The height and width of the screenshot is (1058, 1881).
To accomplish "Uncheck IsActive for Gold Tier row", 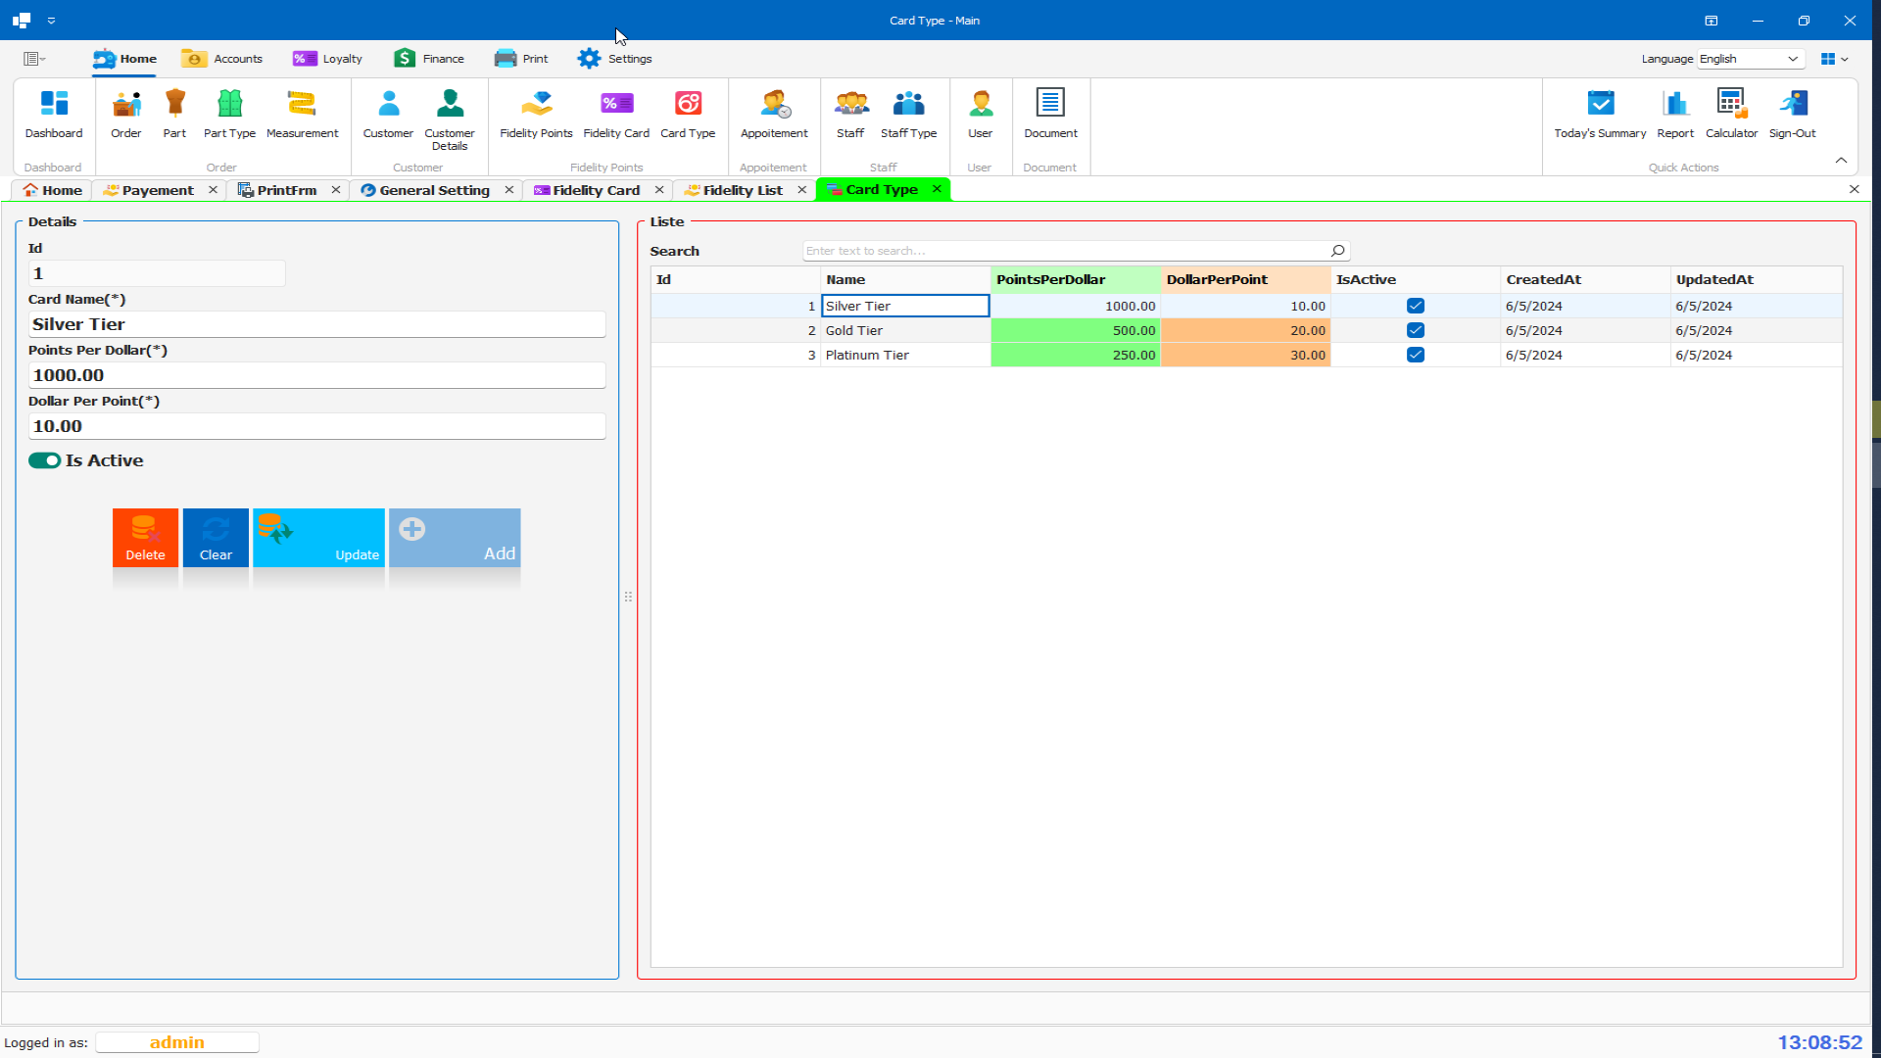I will tap(1416, 330).
